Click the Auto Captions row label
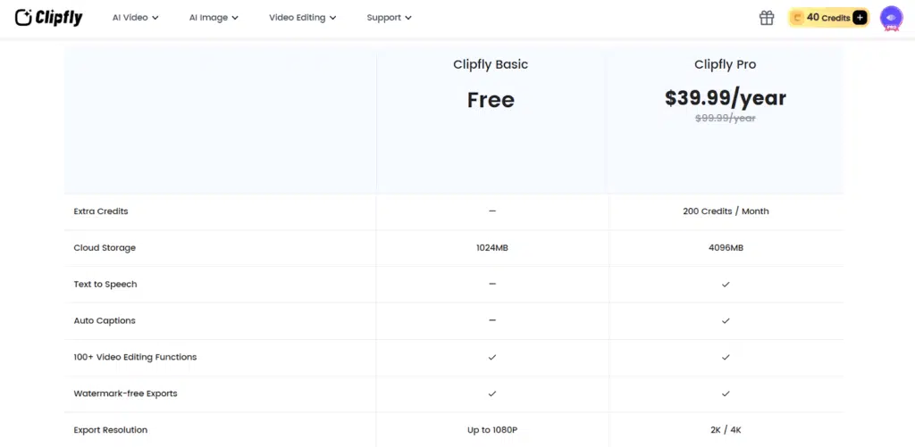 [x=104, y=320]
